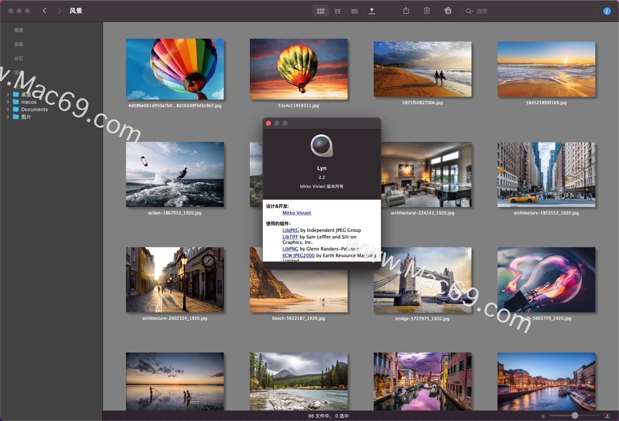
Task: Click the large thumbnail size icon
Action: 607,416
